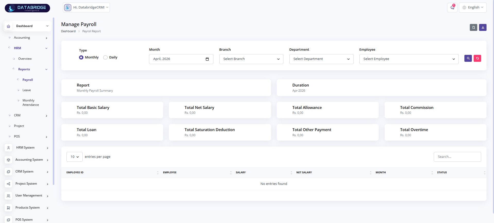This screenshot has height=223, width=494.
Task: Sort by Status column arrows
Action: click(484, 173)
